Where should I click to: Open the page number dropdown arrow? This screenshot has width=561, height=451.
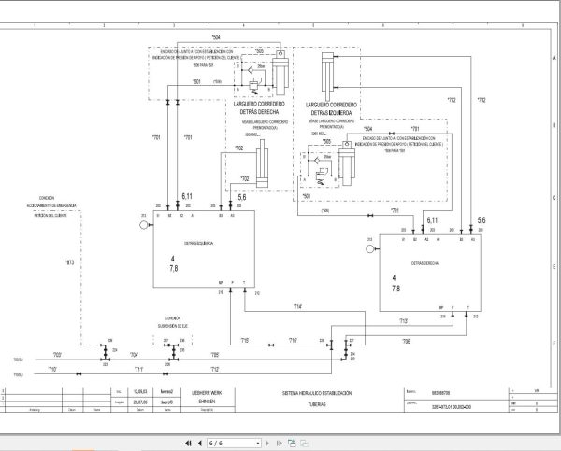coord(258,444)
